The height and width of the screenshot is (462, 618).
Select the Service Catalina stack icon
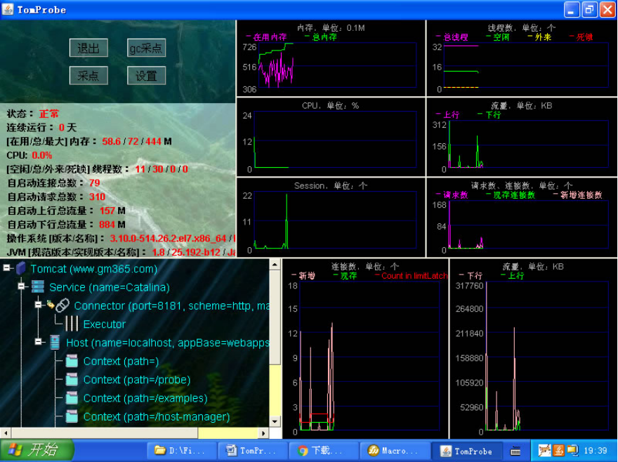(38, 286)
